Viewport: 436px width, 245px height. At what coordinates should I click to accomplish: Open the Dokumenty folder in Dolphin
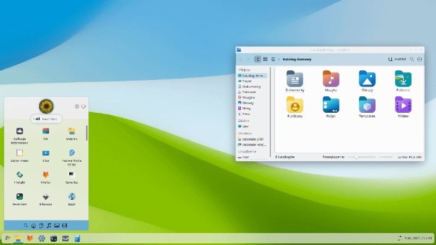295,81
